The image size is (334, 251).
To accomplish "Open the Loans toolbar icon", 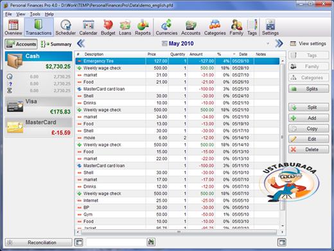I will tap(125, 27).
